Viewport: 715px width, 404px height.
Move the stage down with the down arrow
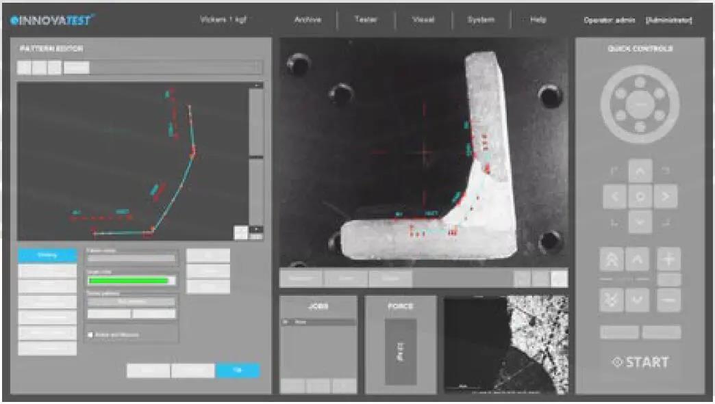pyautogui.click(x=640, y=222)
